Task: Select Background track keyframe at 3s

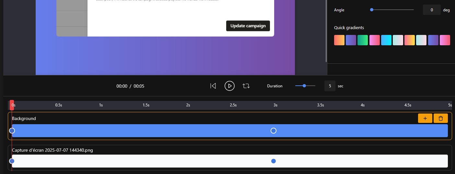Action: pos(274,131)
